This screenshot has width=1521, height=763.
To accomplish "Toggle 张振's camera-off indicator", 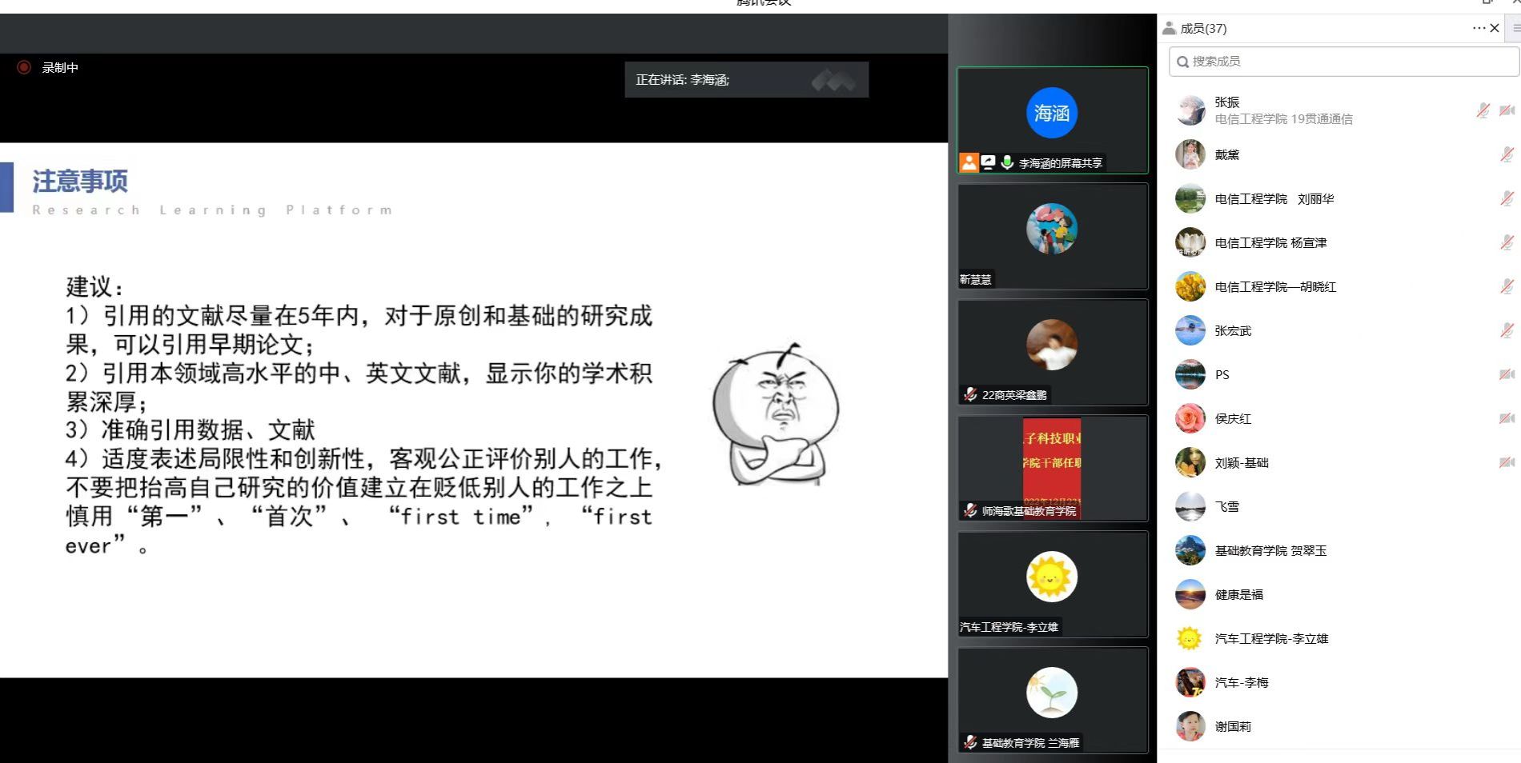I will click(1508, 110).
